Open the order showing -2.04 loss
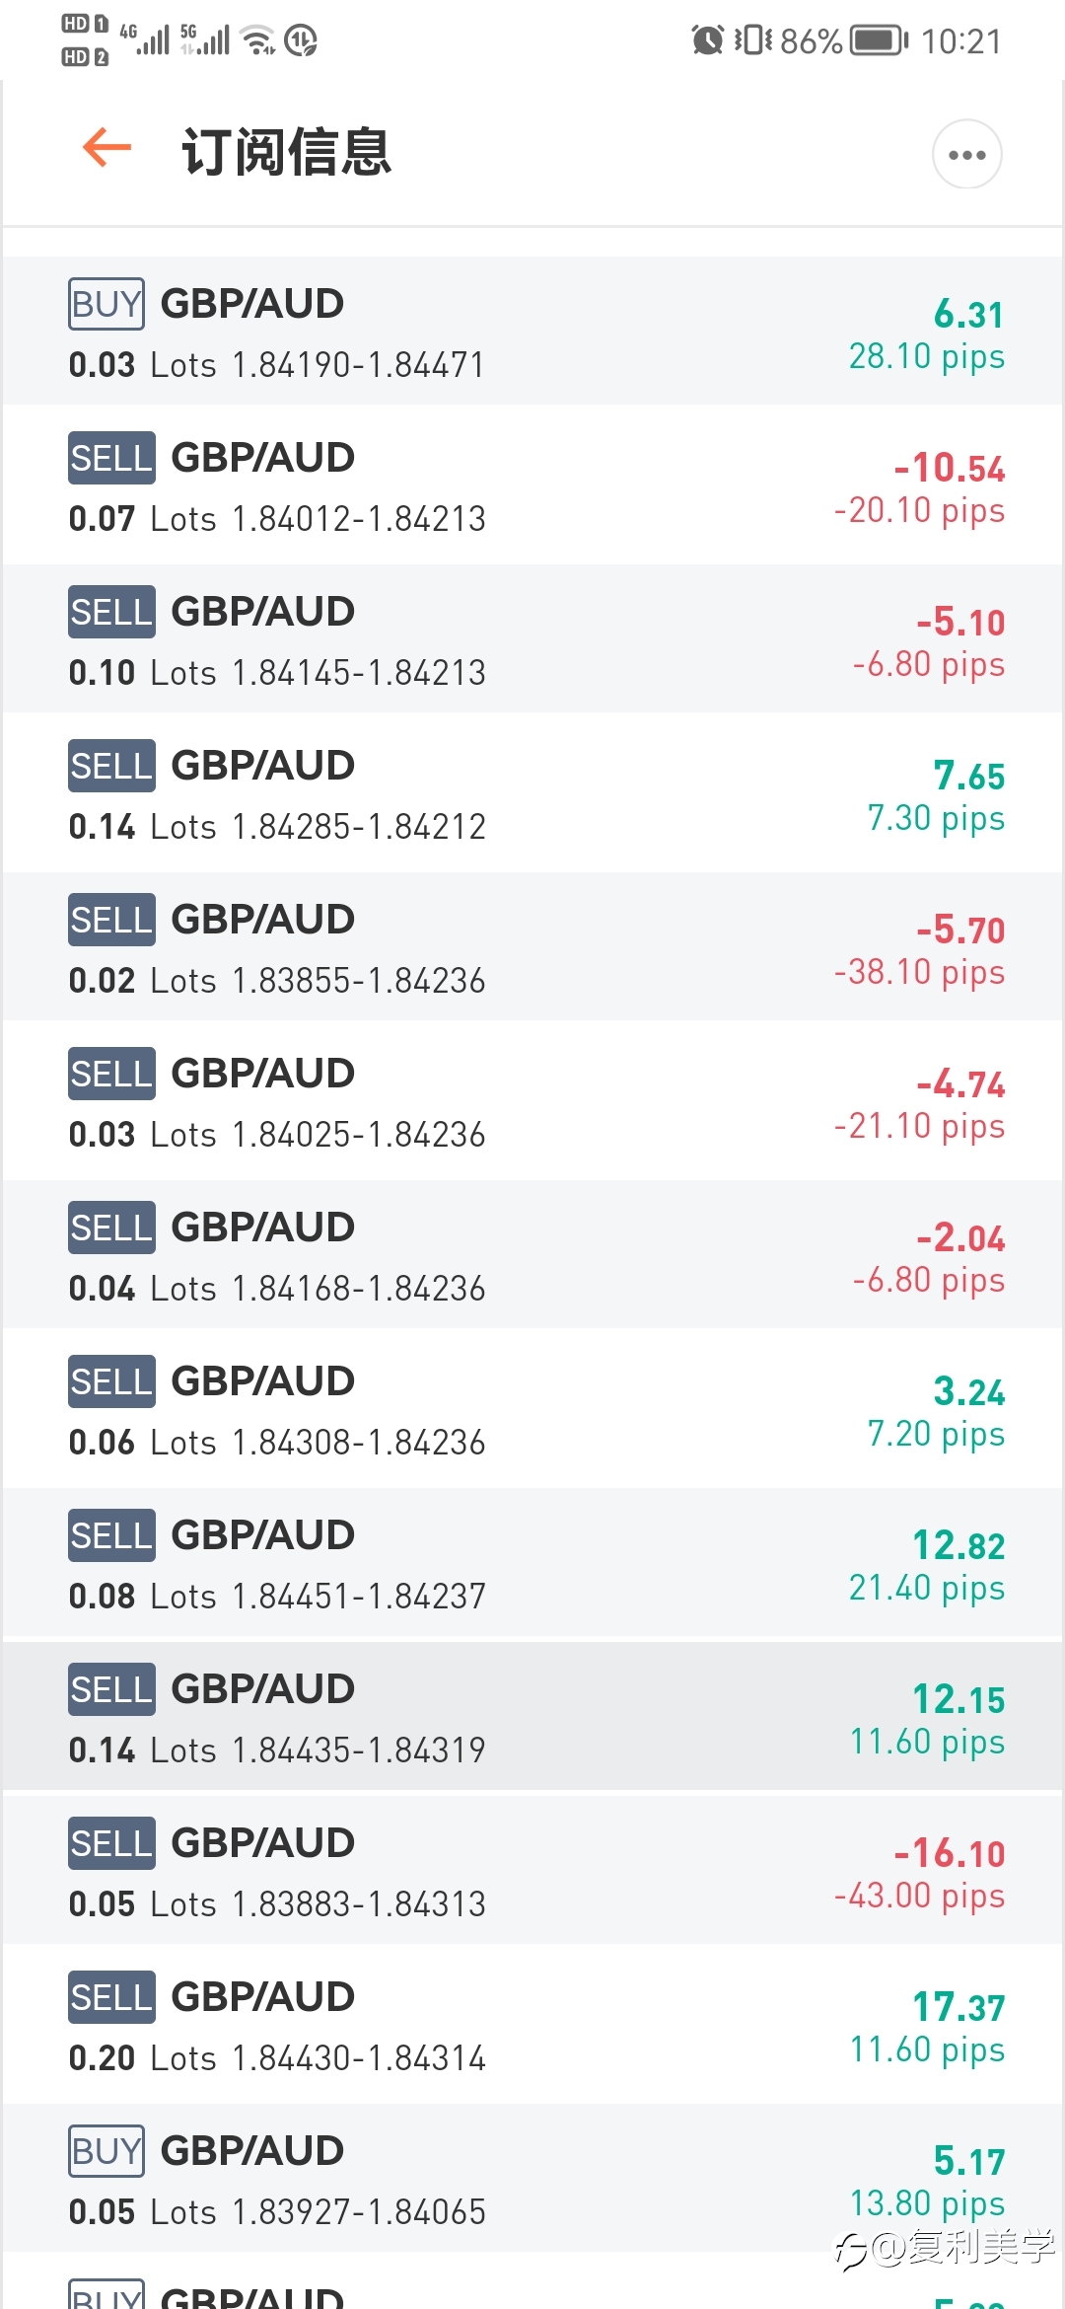 532,1255
